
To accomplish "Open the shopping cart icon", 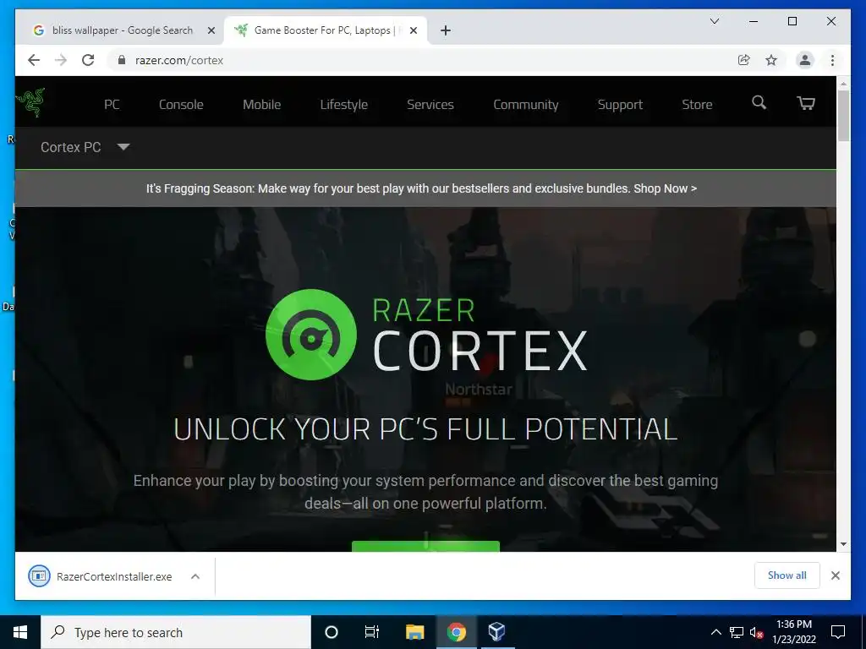I will pos(805,102).
